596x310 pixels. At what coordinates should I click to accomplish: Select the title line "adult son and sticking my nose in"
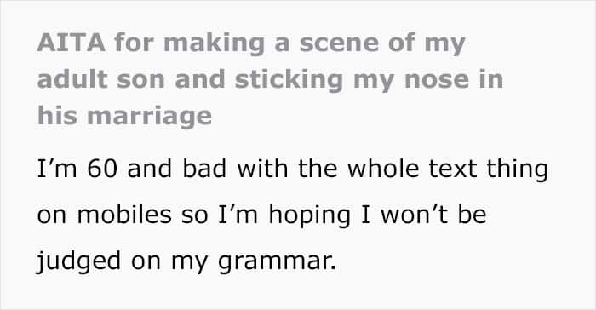pyautogui.click(x=270, y=79)
